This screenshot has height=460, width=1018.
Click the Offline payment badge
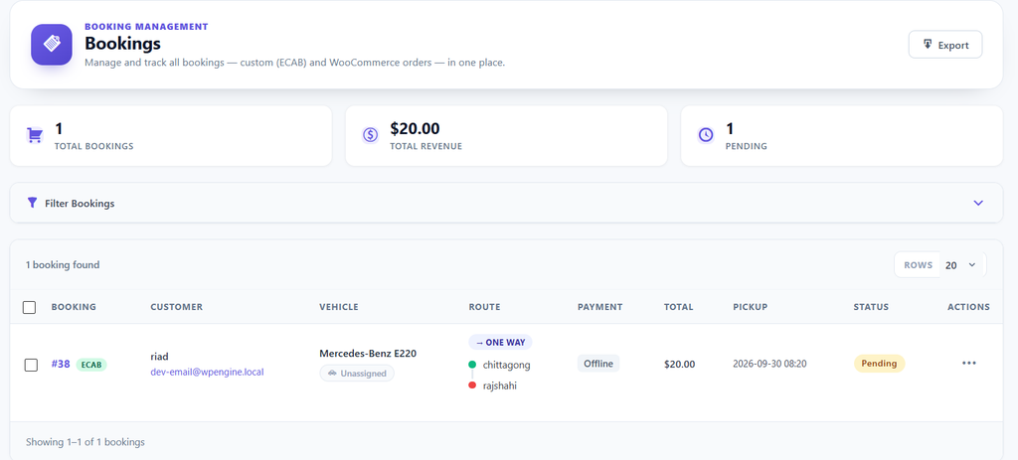coord(598,364)
